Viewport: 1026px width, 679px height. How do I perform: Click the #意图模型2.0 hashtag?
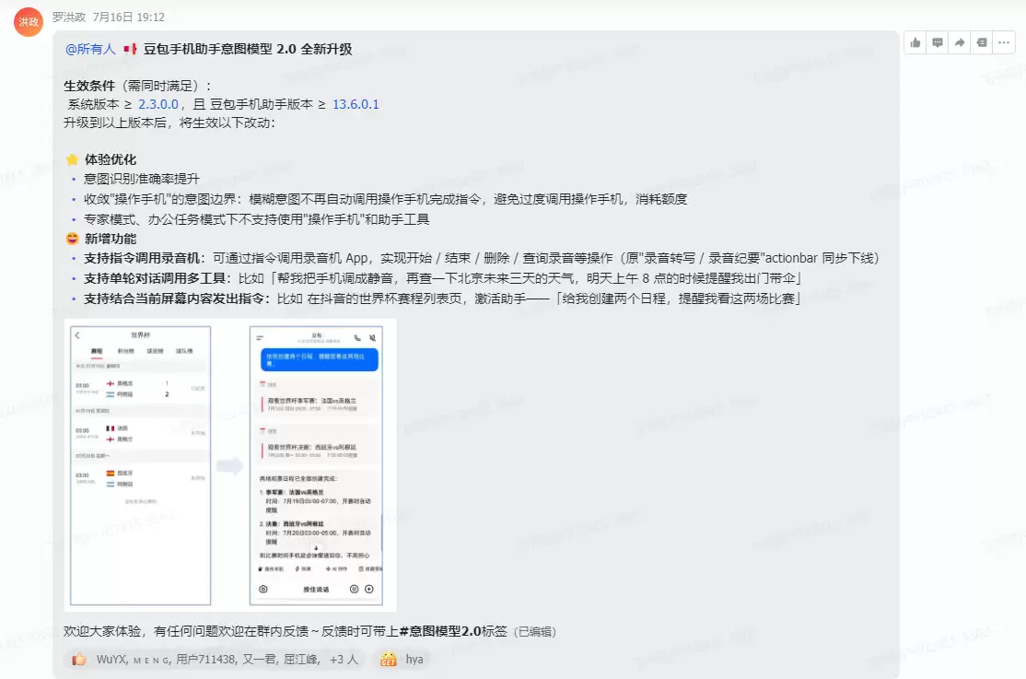tap(439, 631)
